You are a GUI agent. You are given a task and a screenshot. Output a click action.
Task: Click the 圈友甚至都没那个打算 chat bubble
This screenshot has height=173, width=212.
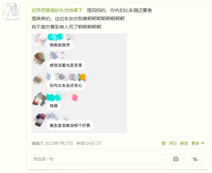pos(70,126)
